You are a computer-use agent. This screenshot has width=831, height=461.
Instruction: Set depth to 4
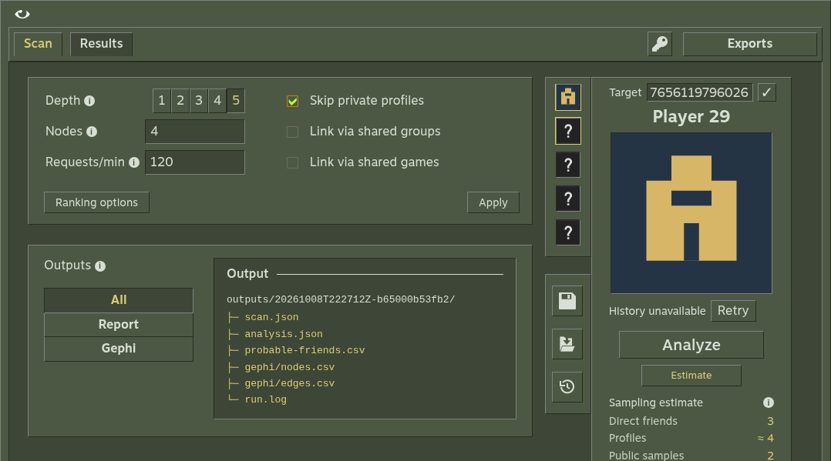(217, 101)
